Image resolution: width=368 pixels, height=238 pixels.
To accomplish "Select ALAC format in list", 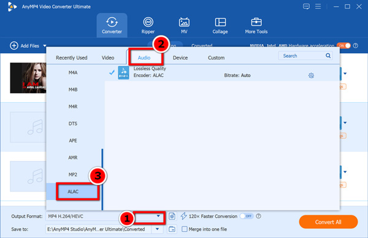I will point(73,192).
